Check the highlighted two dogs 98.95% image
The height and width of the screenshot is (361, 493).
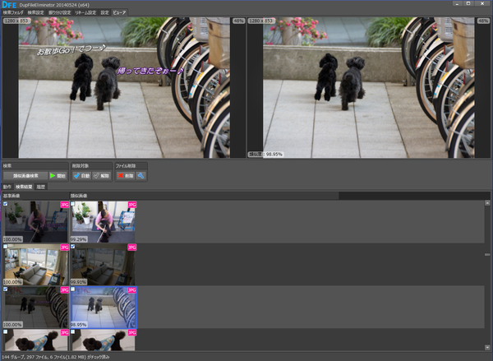coord(72,289)
